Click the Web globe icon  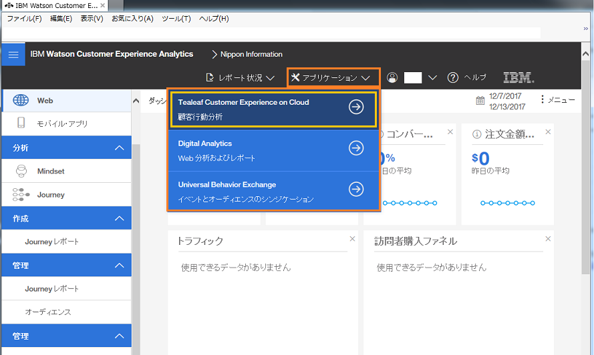coord(21,100)
